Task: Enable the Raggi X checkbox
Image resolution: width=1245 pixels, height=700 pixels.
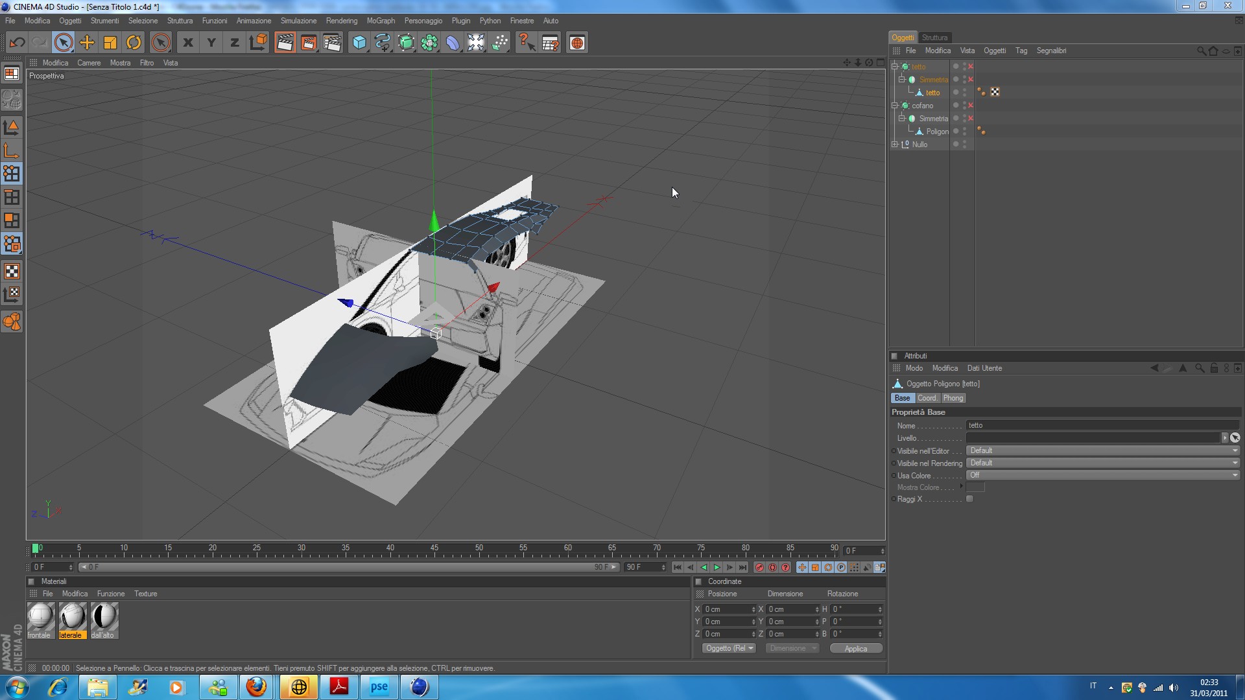Action: [x=969, y=499]
